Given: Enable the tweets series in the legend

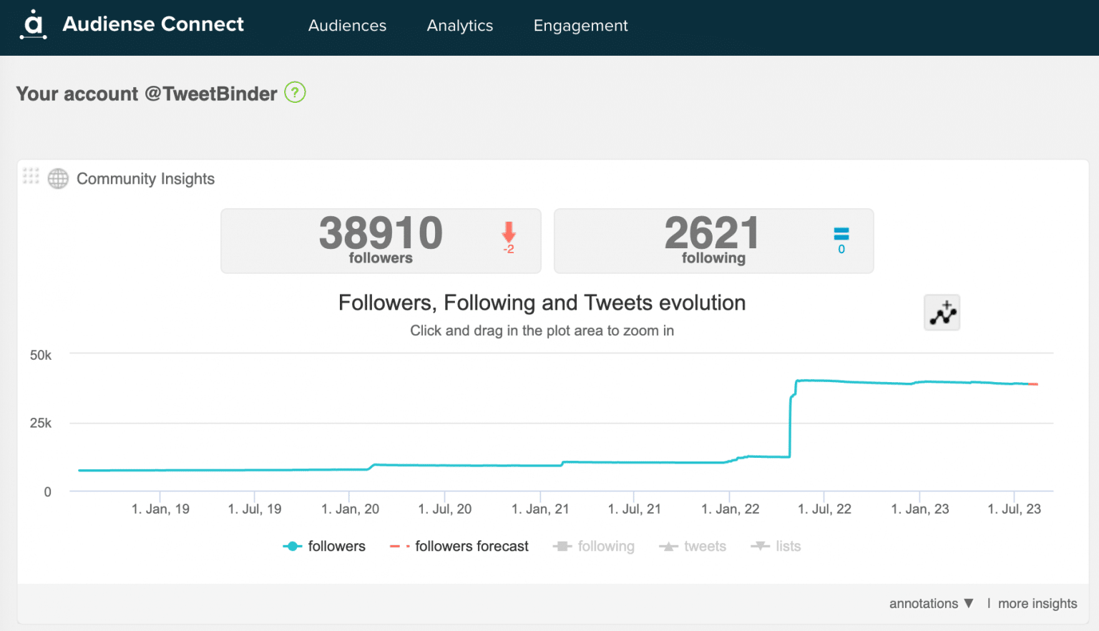Looking at the screenshot, I should click(x=705, y=546).
